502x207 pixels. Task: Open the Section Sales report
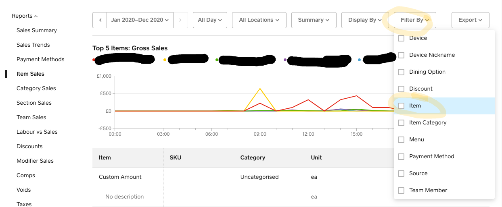pyautogui.click(x=34, y=103)
